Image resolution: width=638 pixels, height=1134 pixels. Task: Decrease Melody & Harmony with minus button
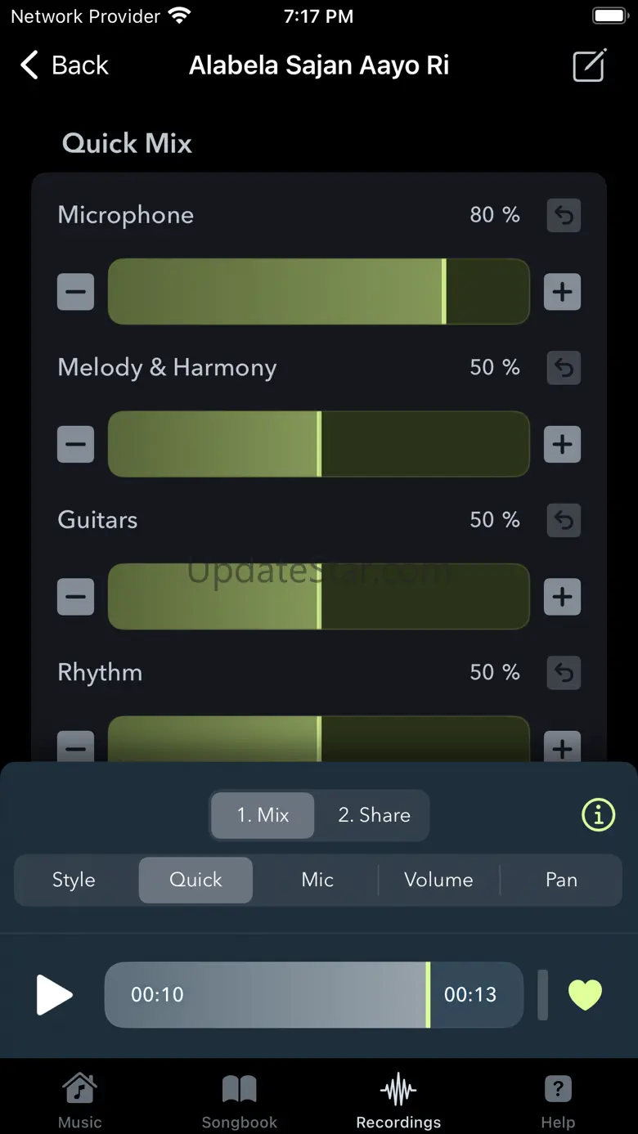(x=75, y=445)
